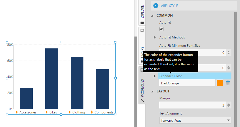Click the brush icon under Properties tab
Image resolution: width=240 pixels, height=127 pixels.
(x=142, y=100)
